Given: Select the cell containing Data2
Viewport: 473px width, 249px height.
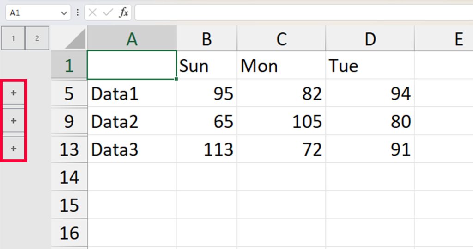Looking at the screenshot, I should [132, 121].
